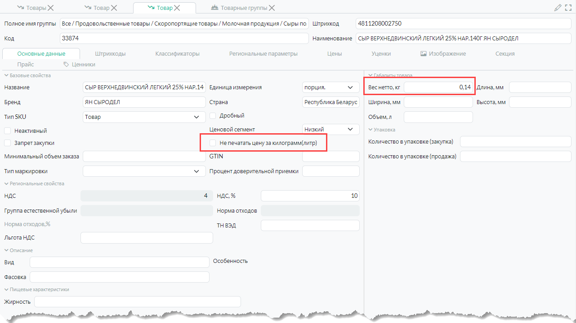576x323 pixels.
Task: Open the Единица измерения dropdown
Action: point(350,88)
